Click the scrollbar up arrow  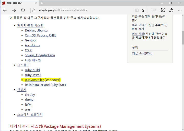(183, 15)
